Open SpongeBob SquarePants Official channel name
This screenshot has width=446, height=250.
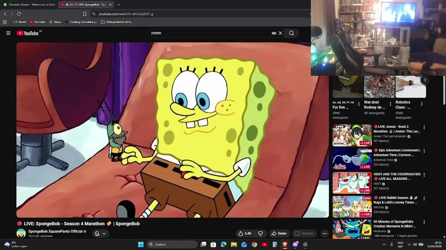[55, 231]
